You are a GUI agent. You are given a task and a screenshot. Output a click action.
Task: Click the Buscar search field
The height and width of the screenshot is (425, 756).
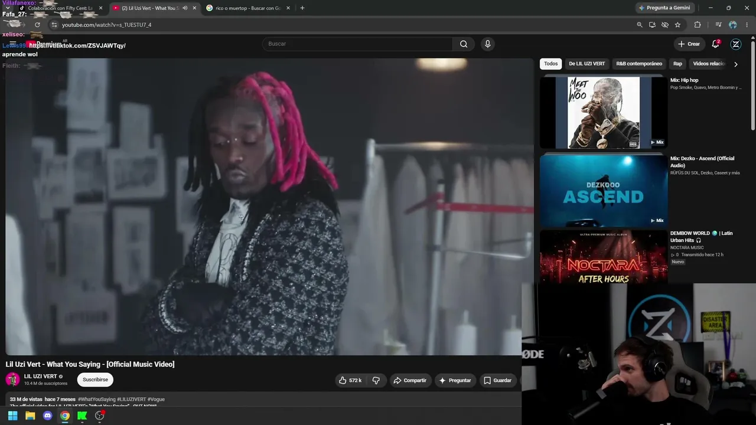tap(357, 44)
